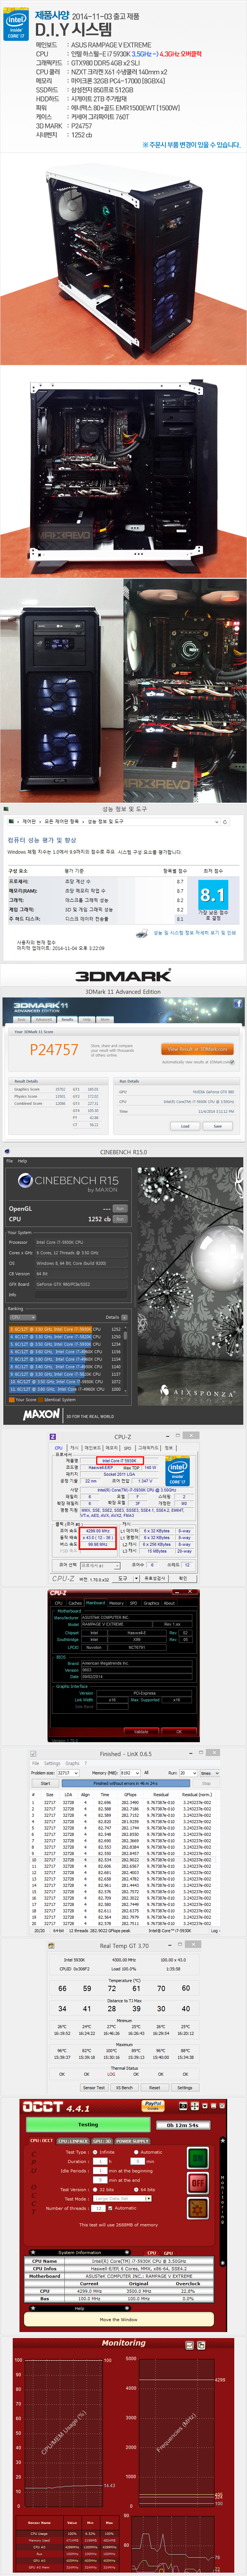Click the Intel Core i7 logo in CPU-Z
This screenshot has width=247, height=2576.
pyautogui.click(x=177, y=1471)
